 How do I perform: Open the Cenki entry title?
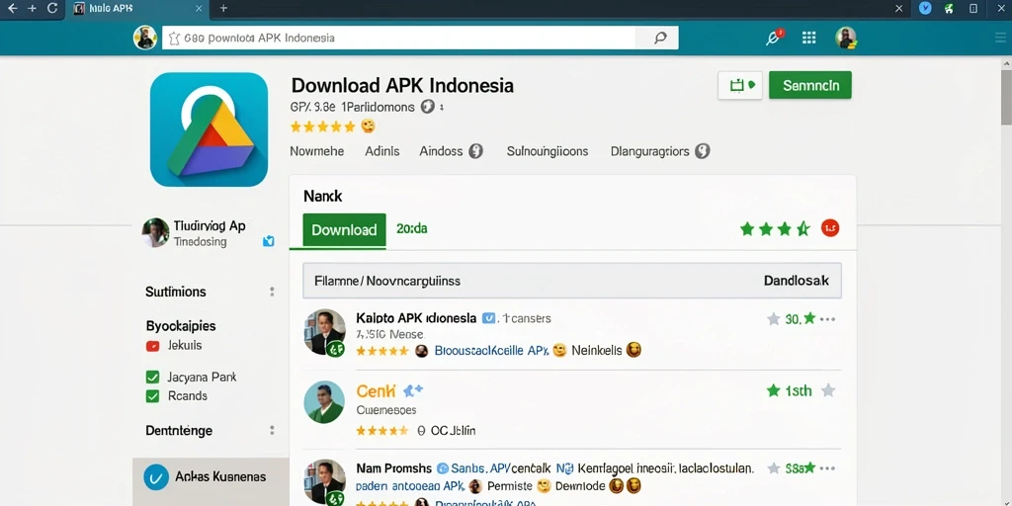377,391
